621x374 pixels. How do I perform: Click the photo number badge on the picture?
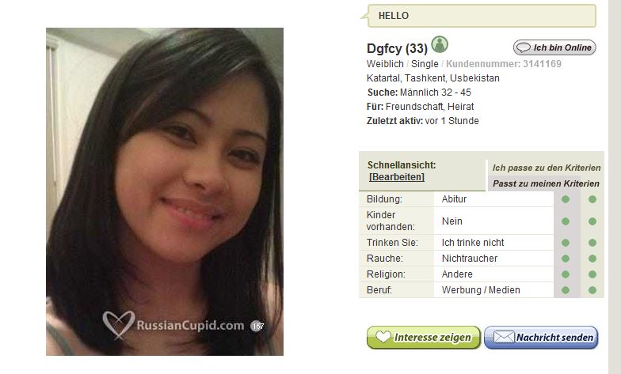(257, 326)
